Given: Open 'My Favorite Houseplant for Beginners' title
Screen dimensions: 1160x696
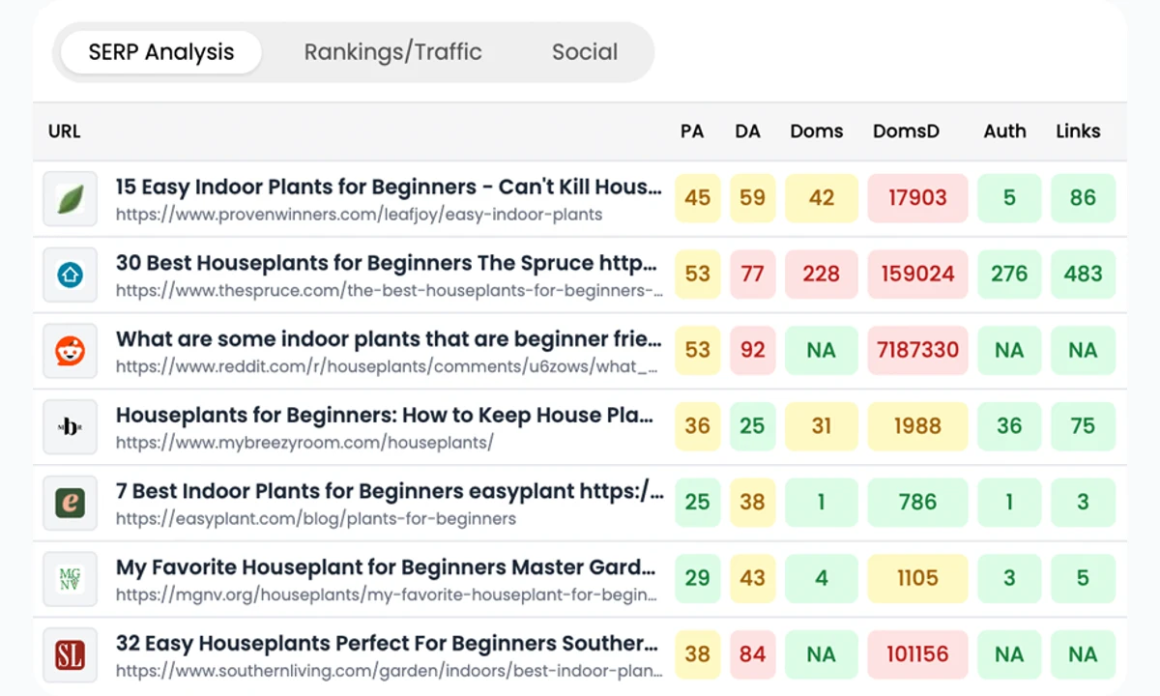Looking at the screenshot, I should coord(386,567).
